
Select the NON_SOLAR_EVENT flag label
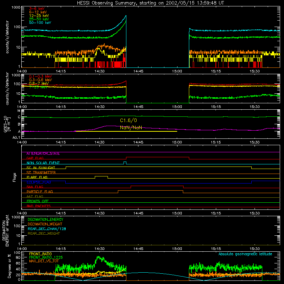[43, 163]
